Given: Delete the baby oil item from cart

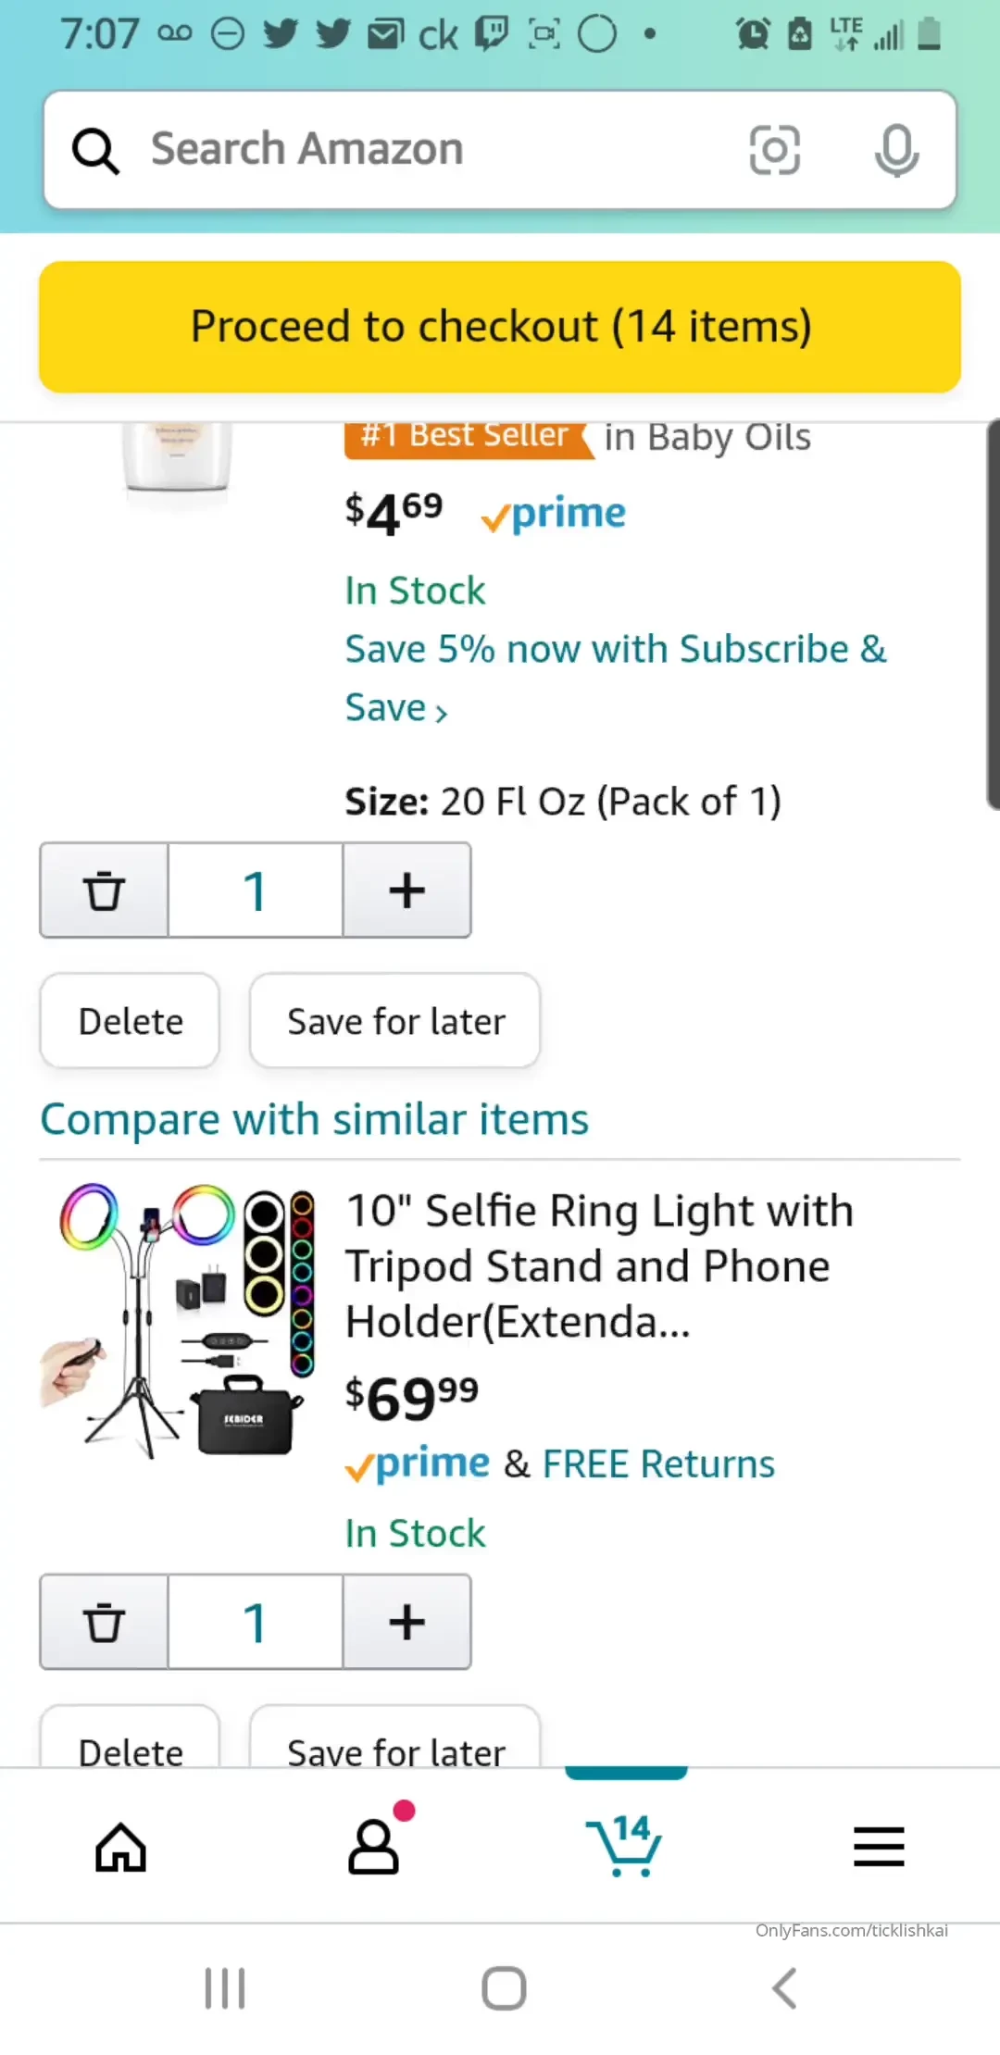Looking at the screenshot, I should point(130,1021).
